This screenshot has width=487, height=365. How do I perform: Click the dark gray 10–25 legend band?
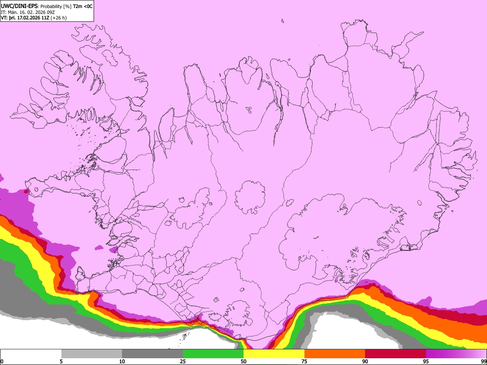click(x=152, y=354)
